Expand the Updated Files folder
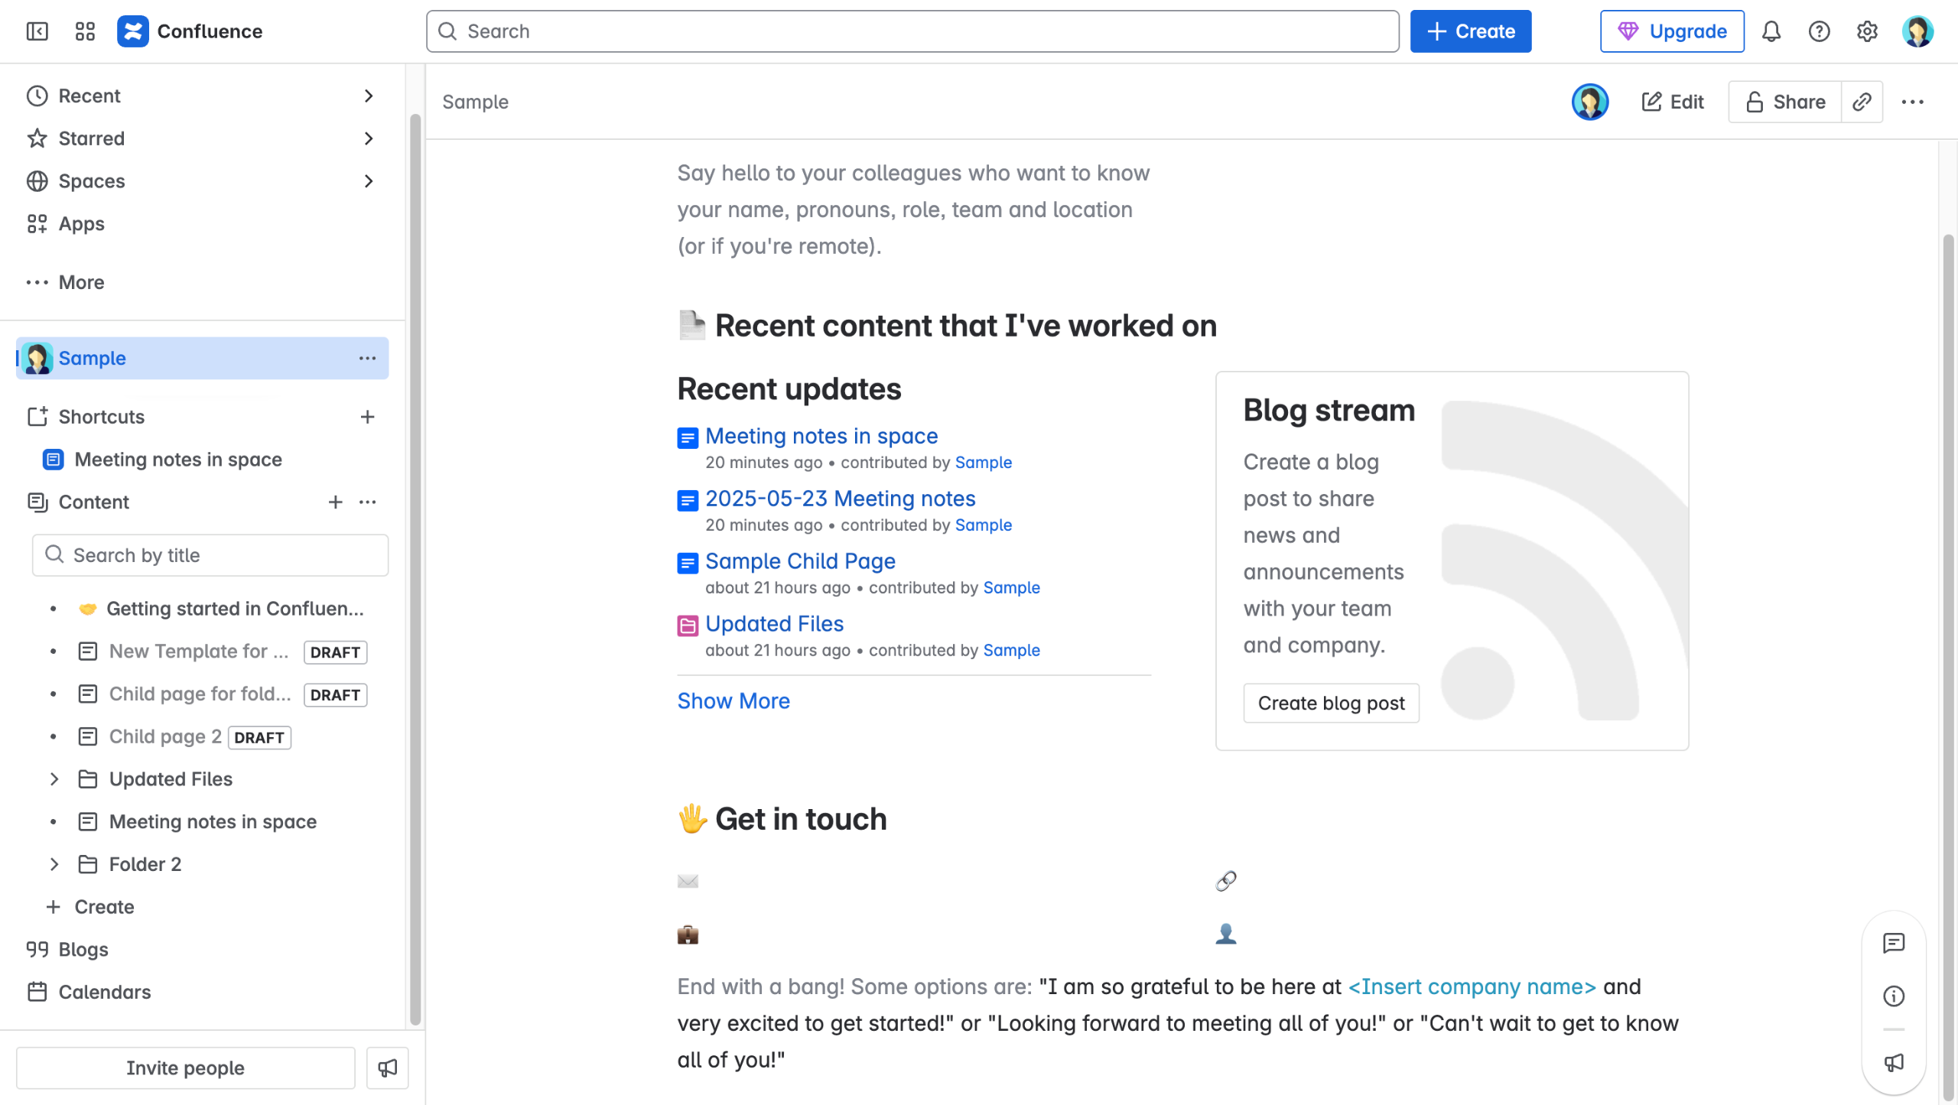Image resolution: width=1958 pixels, height=1105 pixels. click(x=54, y=779)
